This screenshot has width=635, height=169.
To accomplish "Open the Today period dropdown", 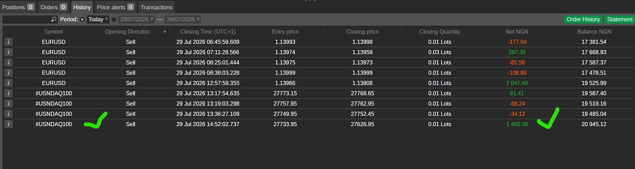I will pyautogui.click(x=98, y=20).
